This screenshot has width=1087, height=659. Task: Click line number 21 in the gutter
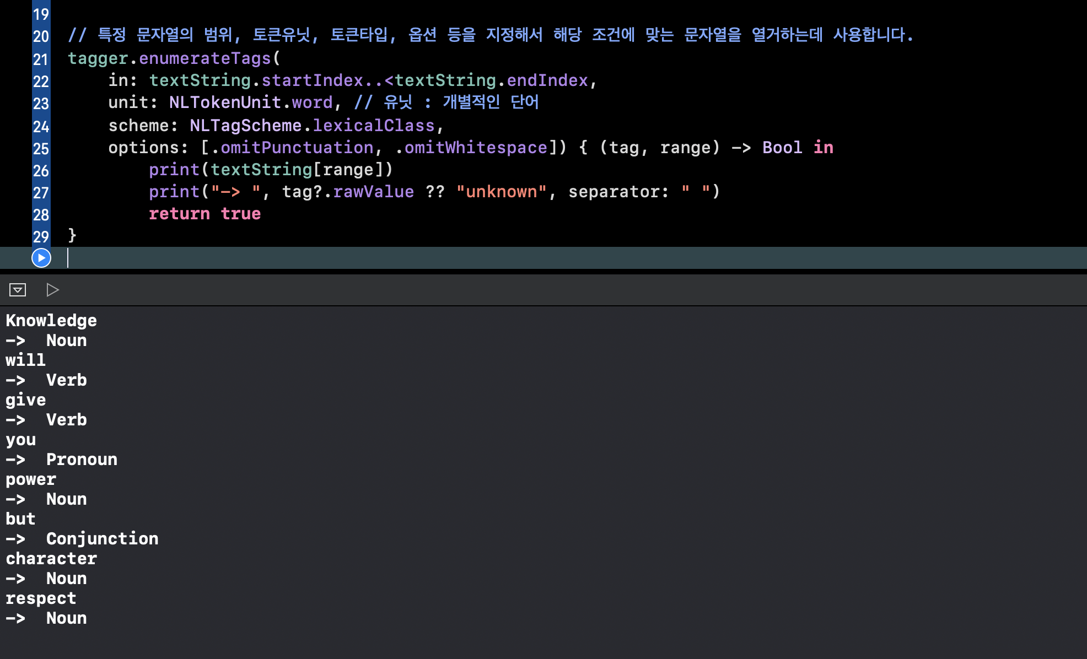click(x=41, y=59)
